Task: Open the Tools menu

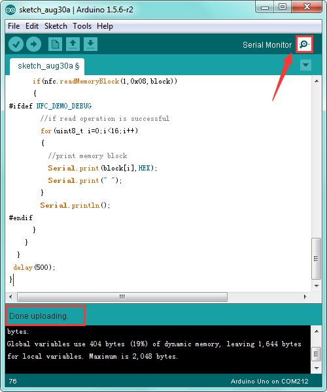Action: pyautogui.click(x=82, y=26)
